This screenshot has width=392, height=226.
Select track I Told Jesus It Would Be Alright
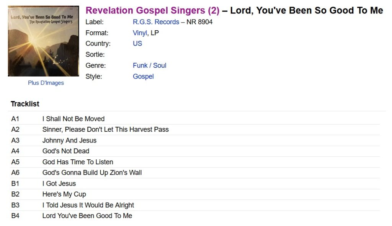[x=195, y=205]
